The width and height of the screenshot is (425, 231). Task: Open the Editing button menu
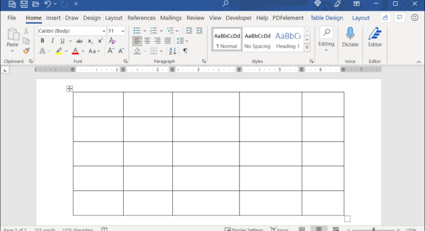click(x=326, y=38)
